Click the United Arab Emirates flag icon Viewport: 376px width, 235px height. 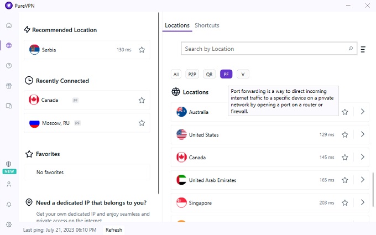tap(181, 180)
